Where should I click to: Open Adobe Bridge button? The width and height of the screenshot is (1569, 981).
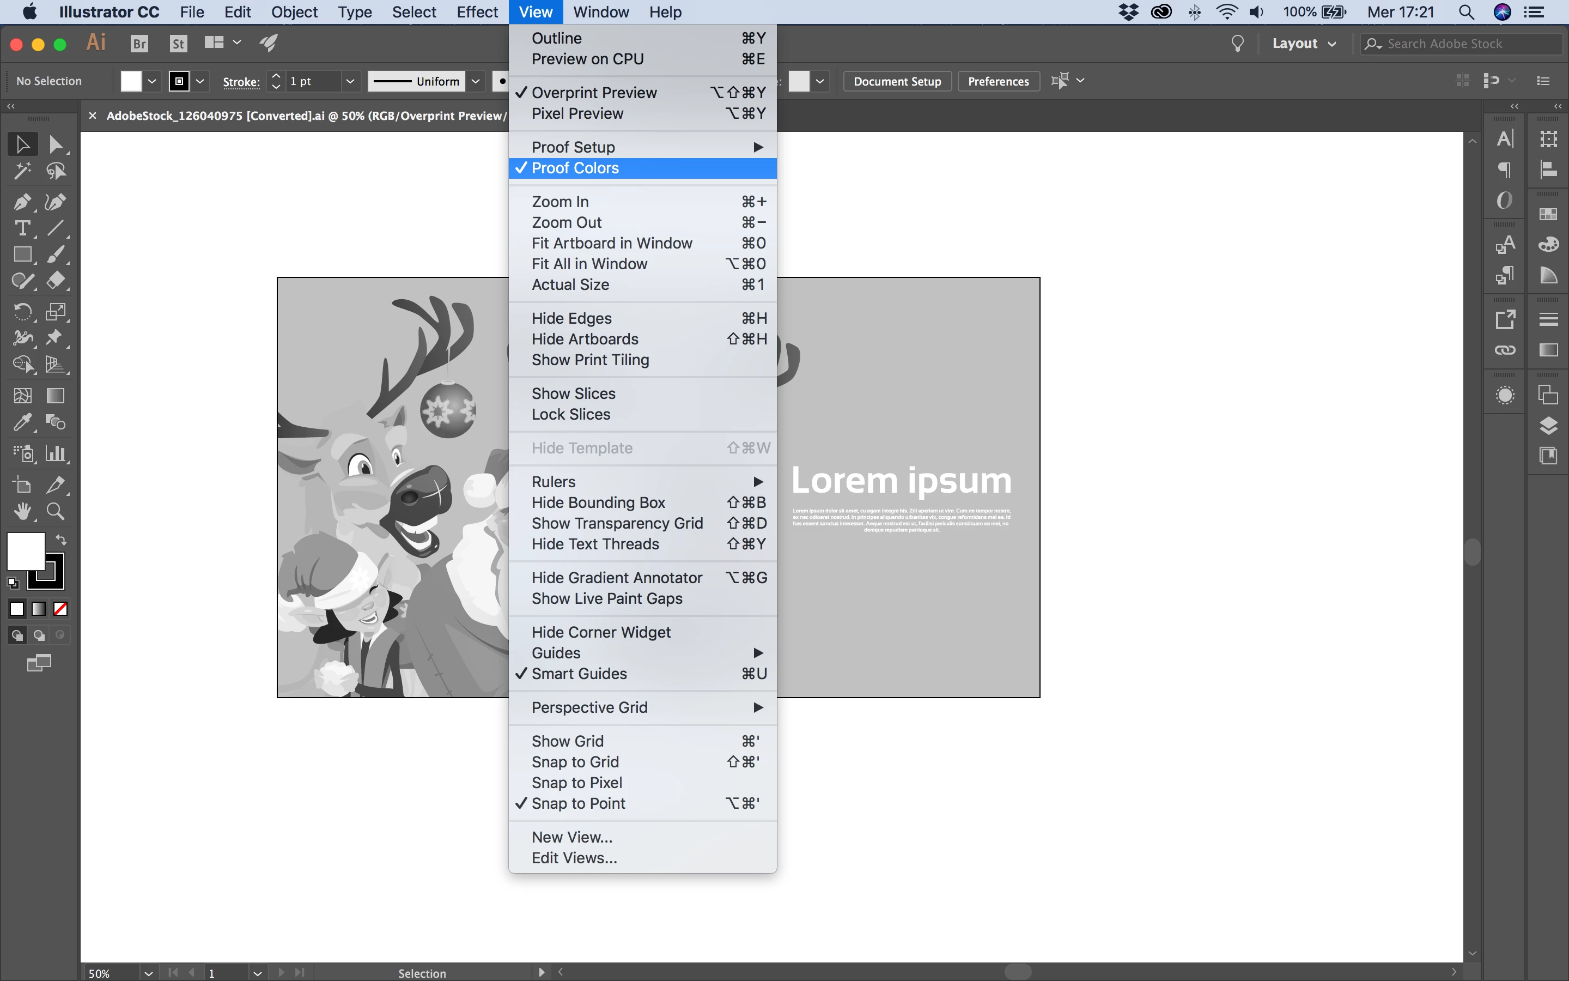139,44
